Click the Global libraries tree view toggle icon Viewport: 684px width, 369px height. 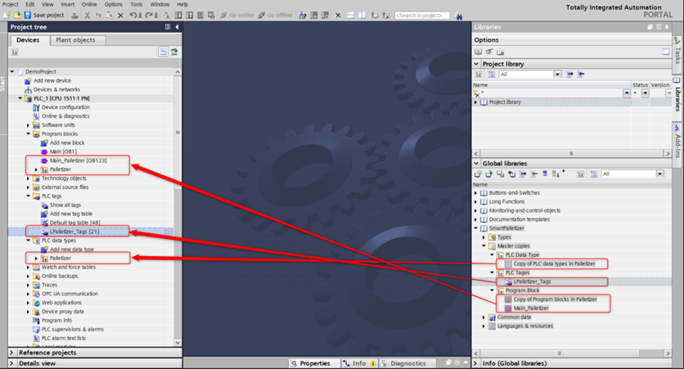click(594, 174)
